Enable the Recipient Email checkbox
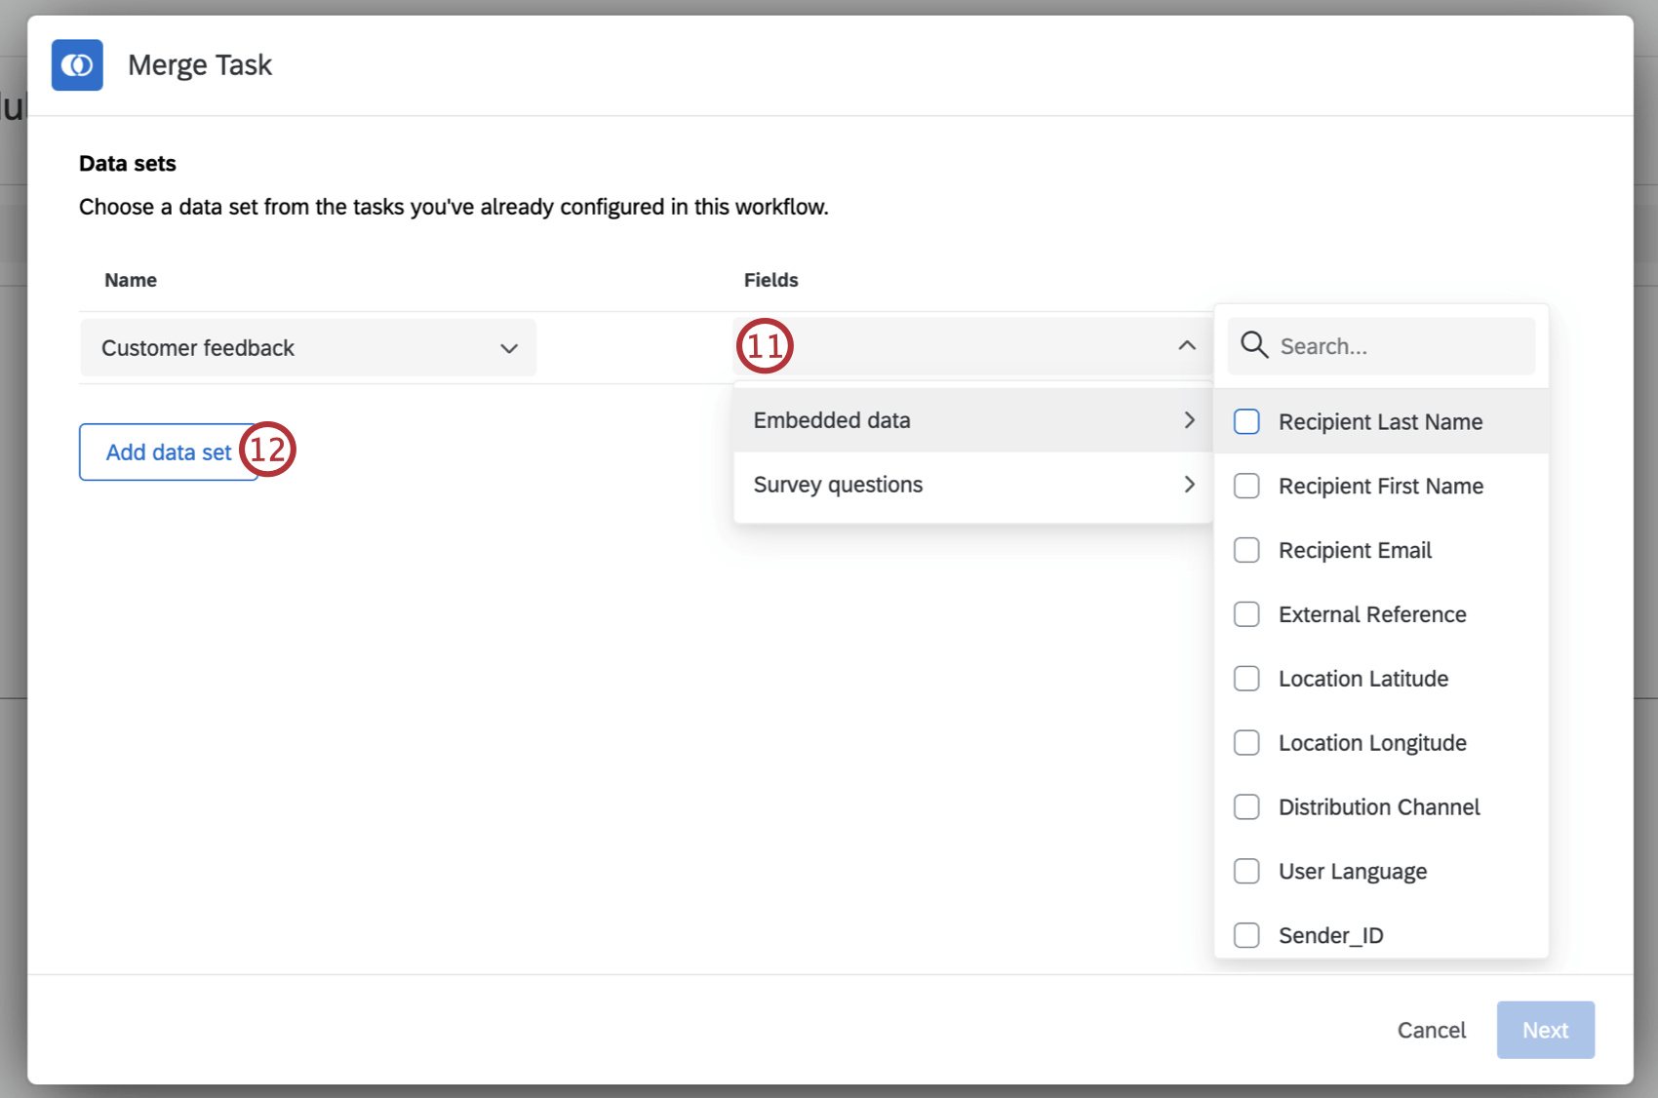This screenshot has width=1658, height=1098. point(1246,550)
